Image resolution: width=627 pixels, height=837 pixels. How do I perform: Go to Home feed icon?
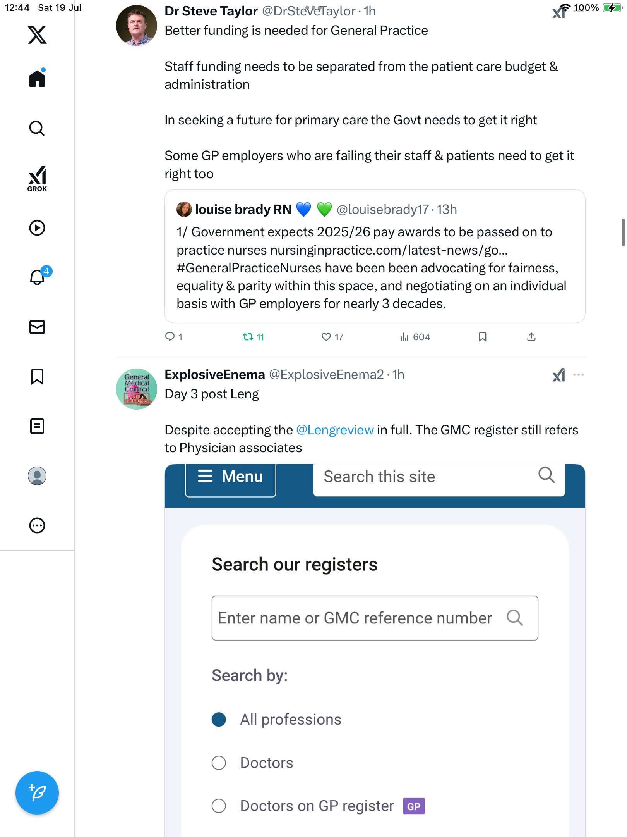click(x=37, y=78)
